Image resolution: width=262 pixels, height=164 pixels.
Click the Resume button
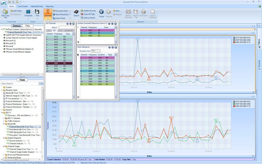click(109, 13)
